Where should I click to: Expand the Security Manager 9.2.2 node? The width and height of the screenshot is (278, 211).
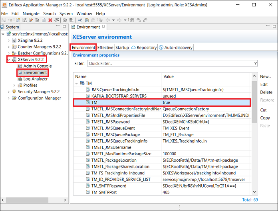tap(9, 92)
